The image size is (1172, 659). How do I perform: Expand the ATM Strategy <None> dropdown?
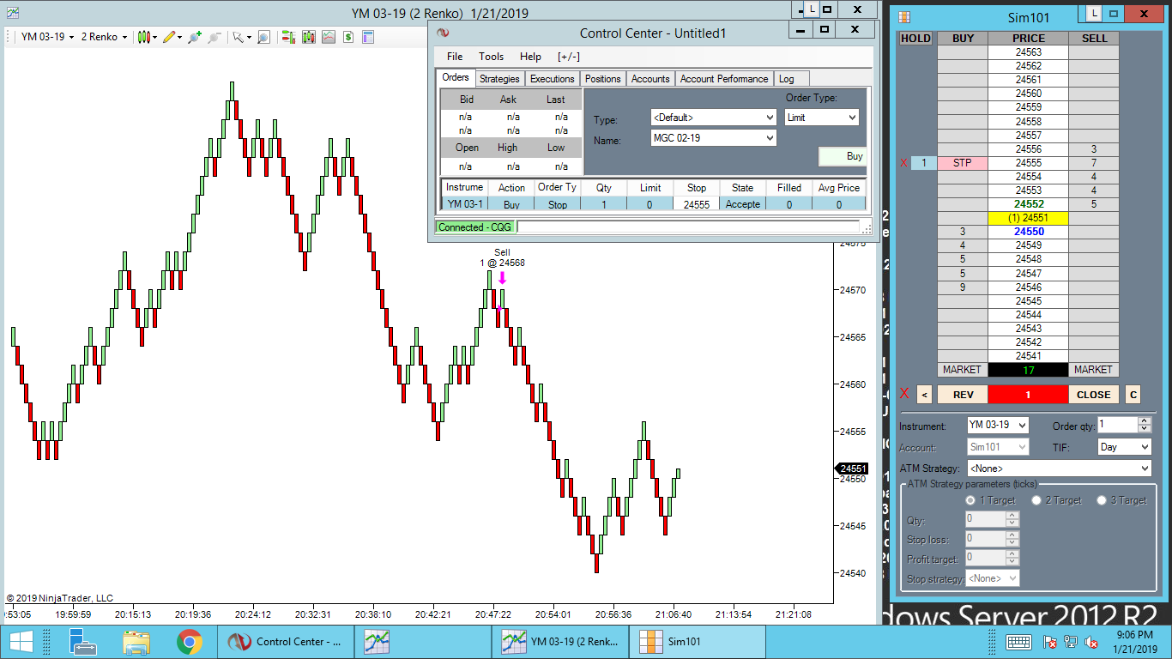pos(1059,469)
